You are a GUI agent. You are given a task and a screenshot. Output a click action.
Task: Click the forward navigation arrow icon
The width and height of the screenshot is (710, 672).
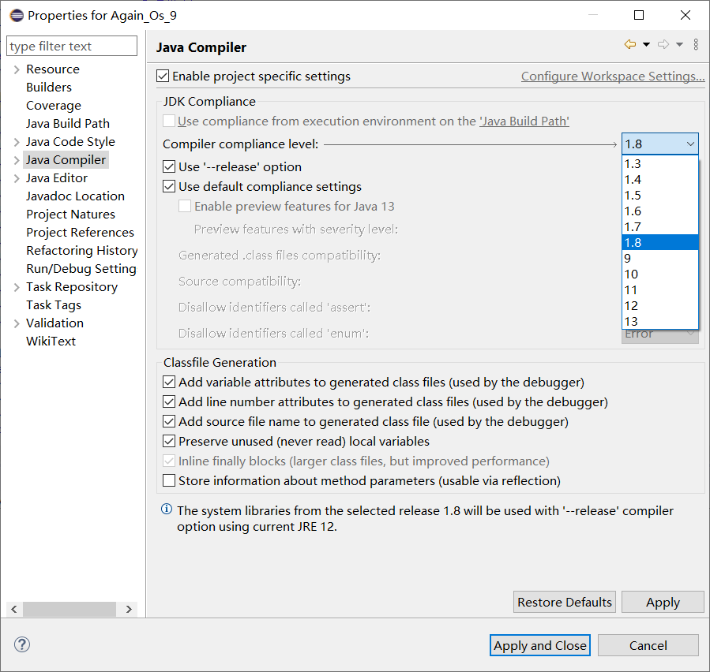663,45
